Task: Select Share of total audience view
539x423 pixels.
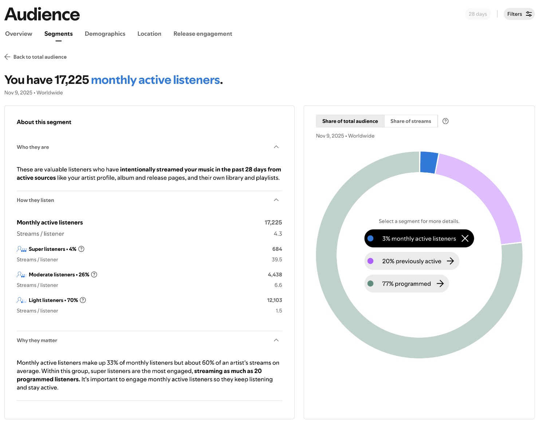Action: (x=350, y=121)
